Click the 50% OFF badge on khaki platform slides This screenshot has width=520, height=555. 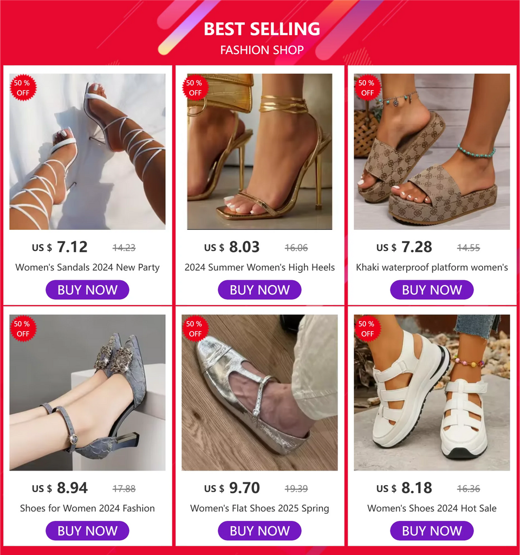click(367, 88)
